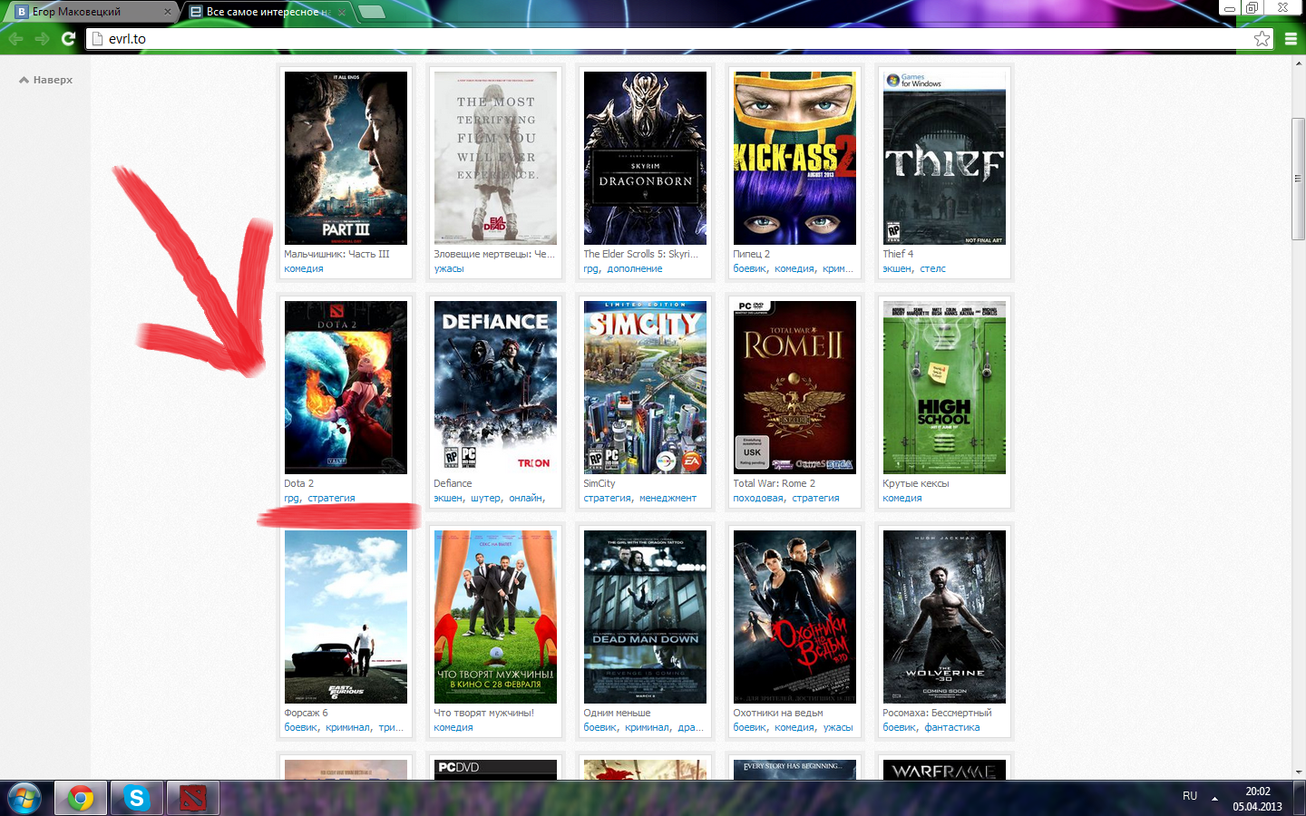1306x816 pixels.
Task: Select the шутер tag under Defiance
Action: pos(485,498)
